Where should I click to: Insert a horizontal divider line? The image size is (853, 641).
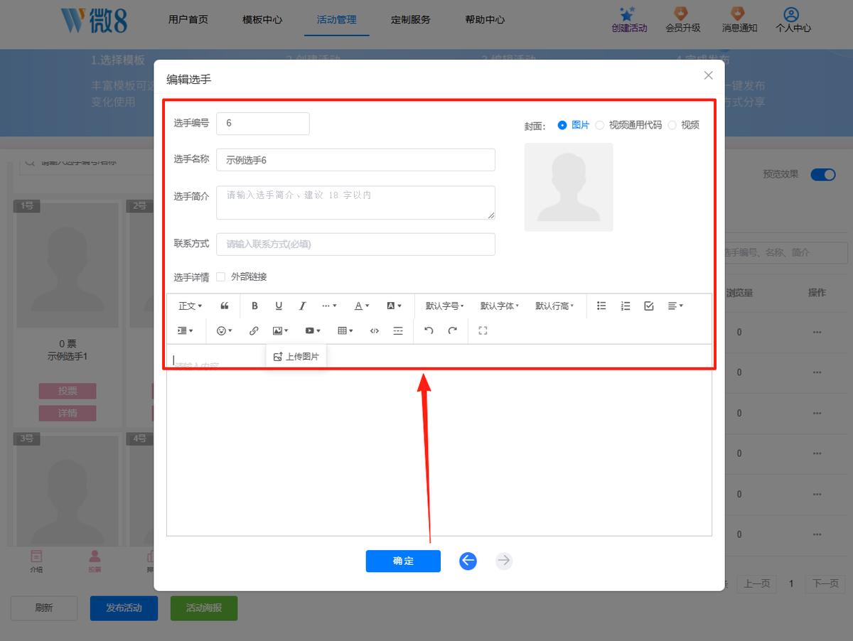pos(398,330)
